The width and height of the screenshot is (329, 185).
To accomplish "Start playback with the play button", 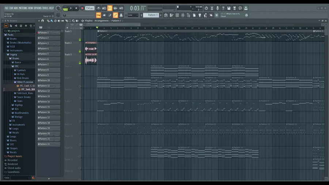I will pos(71,8).
